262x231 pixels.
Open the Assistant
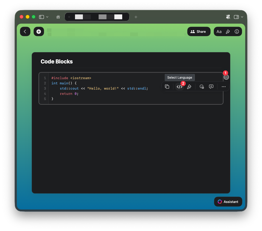[228, 202]
